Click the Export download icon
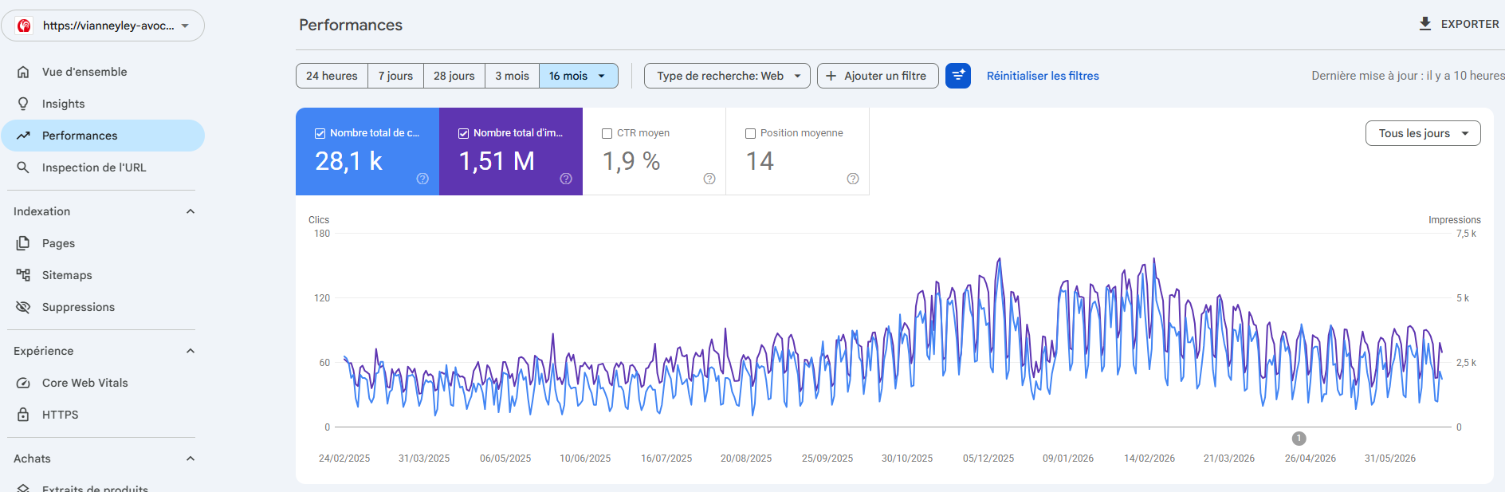 1425,24
